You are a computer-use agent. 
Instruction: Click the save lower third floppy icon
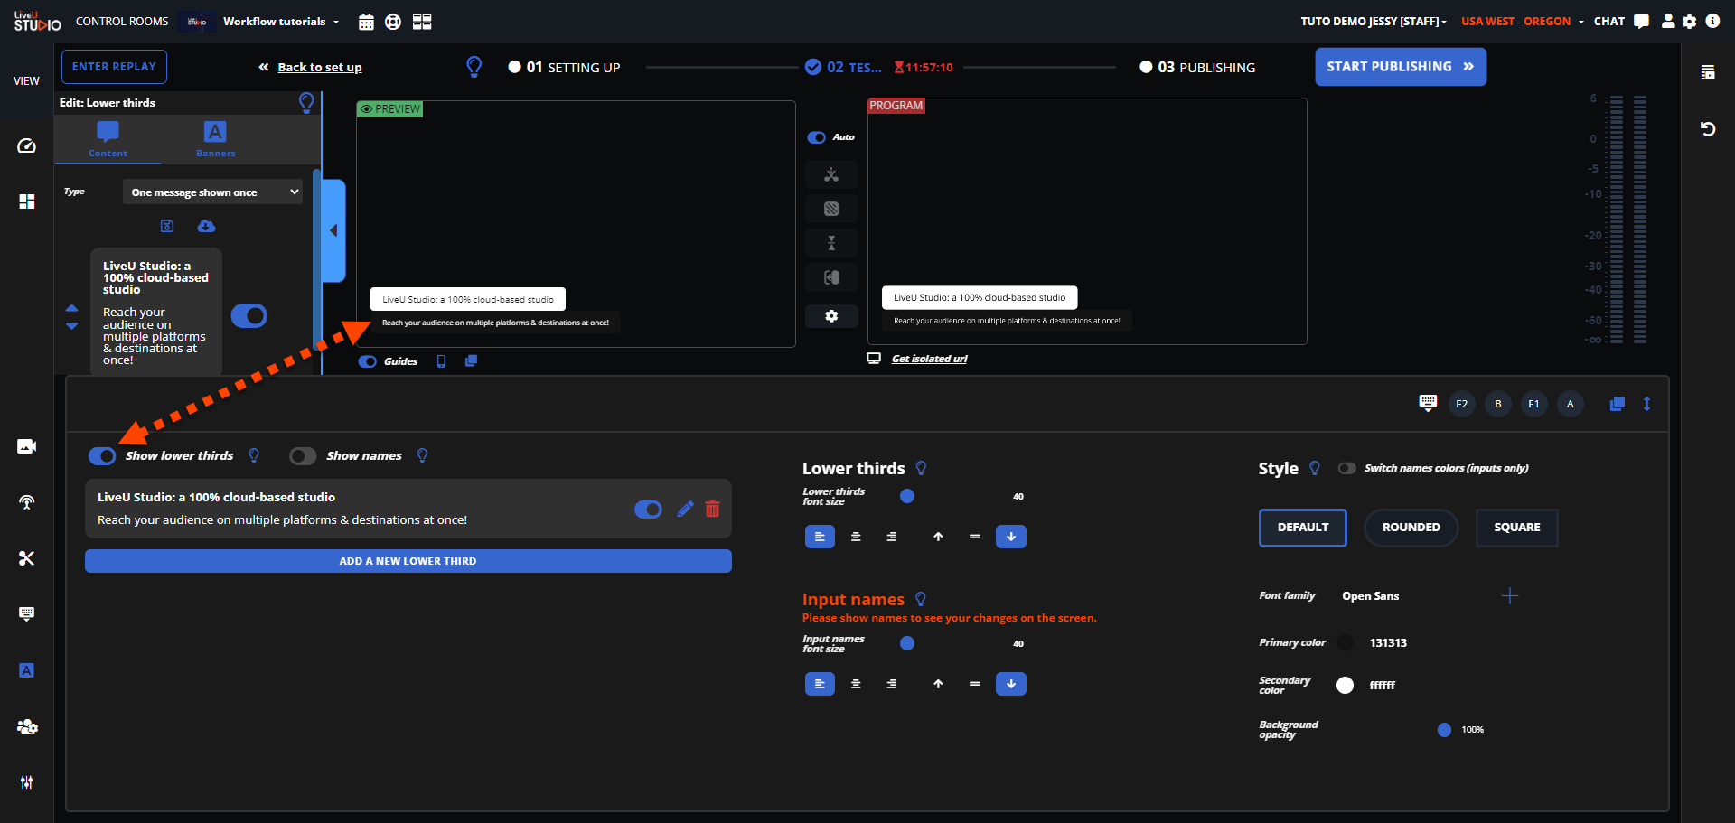pos(167,226)
